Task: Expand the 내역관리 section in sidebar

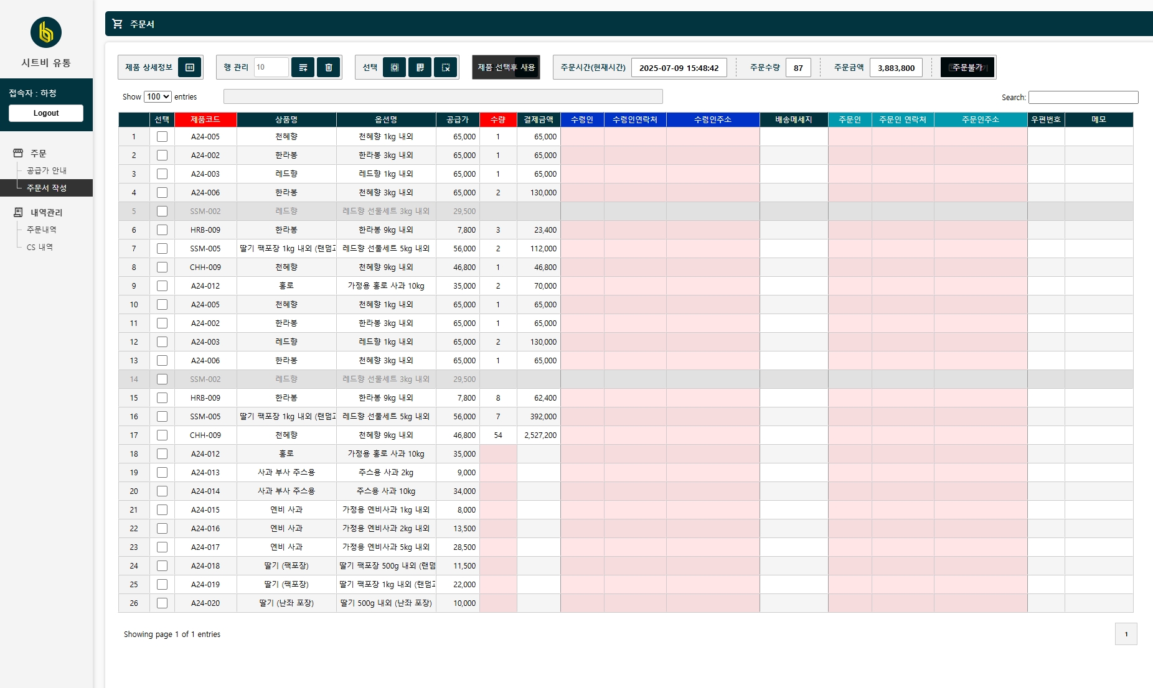Action: (x=46, y=212)
